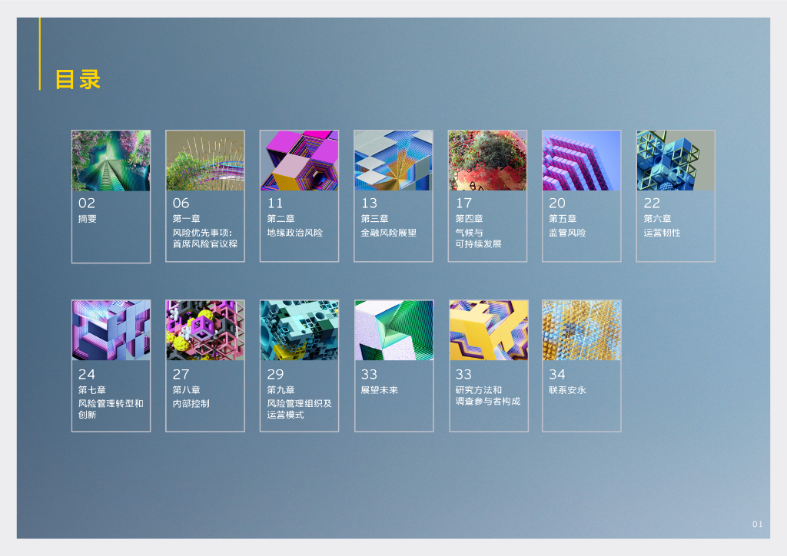Viewport: 787px width, 556px height.
Task: Open the 第九章 thumbnail above page 29
Action: pos(299,330)
